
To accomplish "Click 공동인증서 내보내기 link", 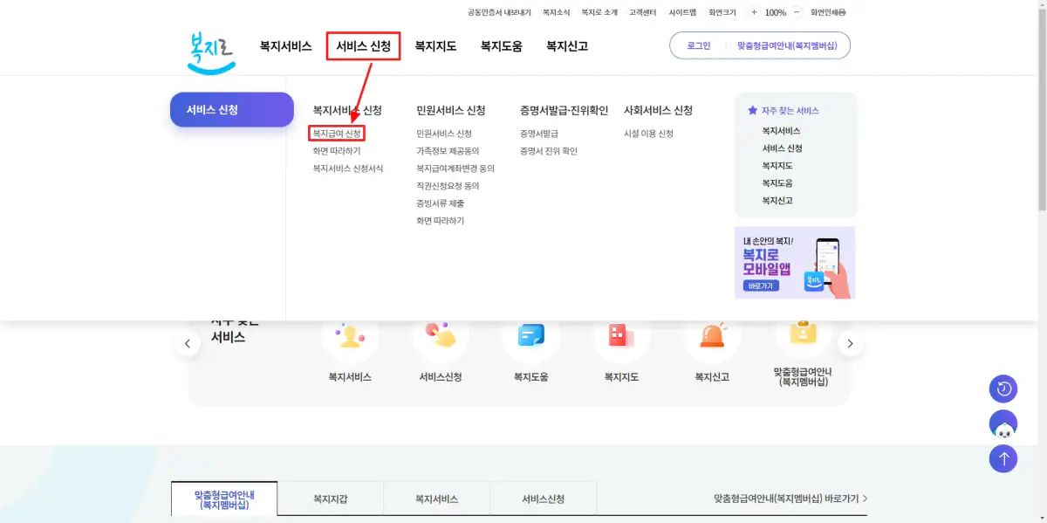I will [x=499, y=12].
